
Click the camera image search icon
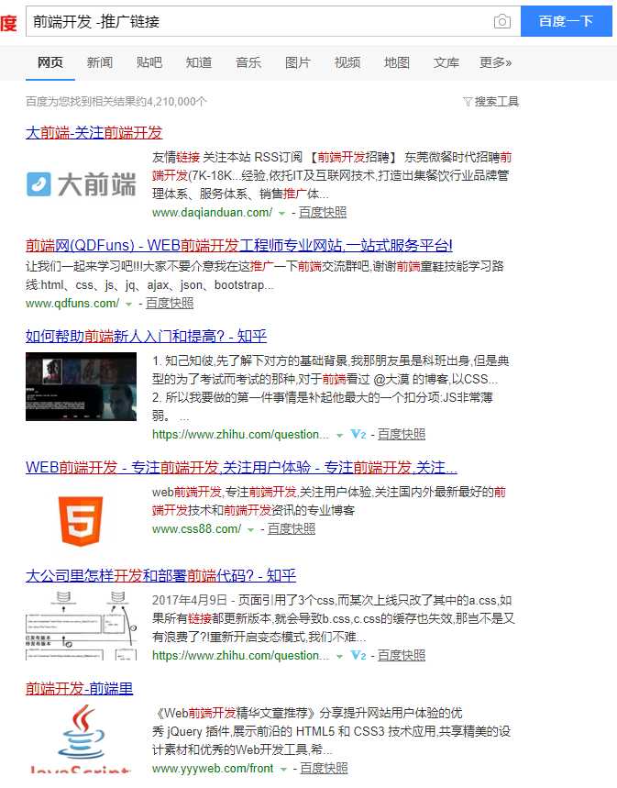[x=501, y=21]
